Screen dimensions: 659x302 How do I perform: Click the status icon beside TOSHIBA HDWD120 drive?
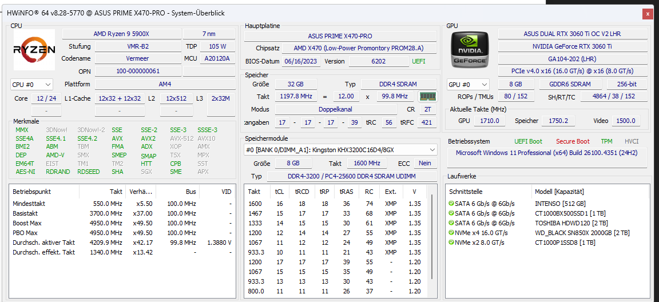[451, 223]
